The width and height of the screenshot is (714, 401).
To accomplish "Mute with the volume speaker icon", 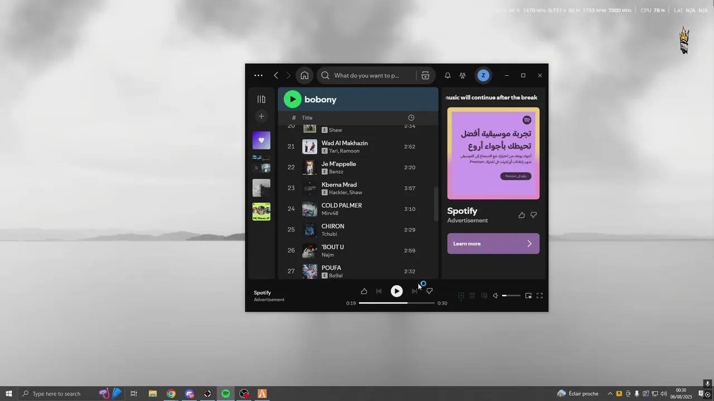I will pyautogui.click(x=495, y=296).
